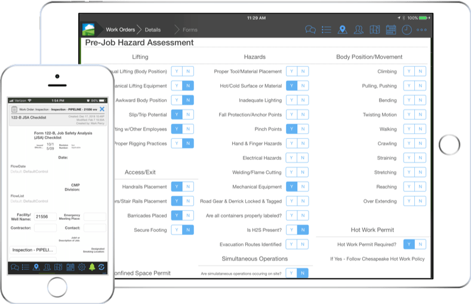The height and width of the screenshot is (304, 471).
Task: Set Pulling, Pushing to N
Action: click(420, 86)
